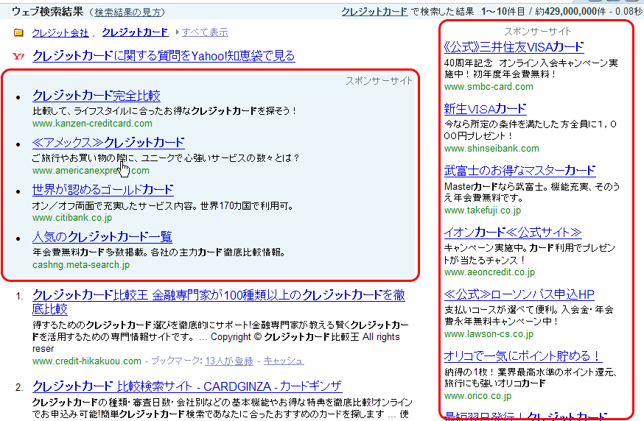The height and width of the screenshot is (421, 644).
Task: Open sidebar ad 武富士のお得なマスターカード
Action: pyautogui.click(x=520, y=171)
